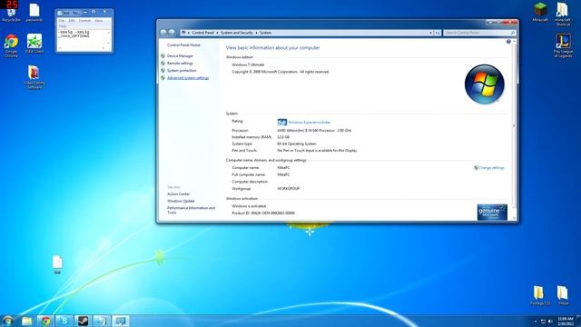Open Action Center under See also

click(x=178, y=193)
